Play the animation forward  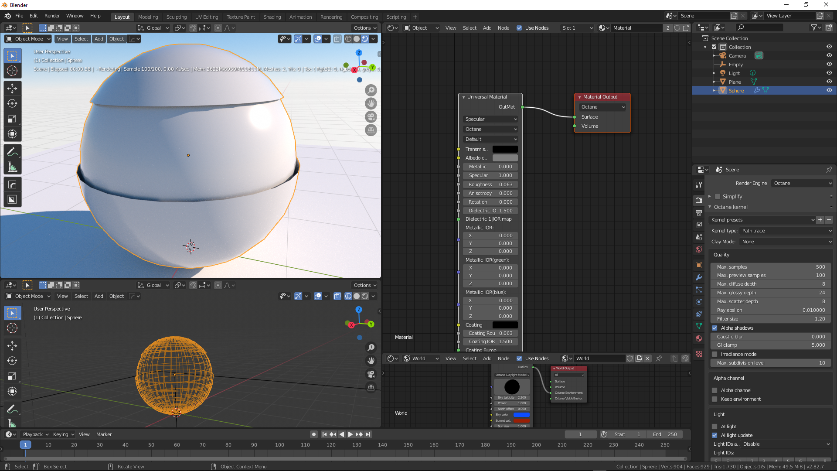(350, 434)
